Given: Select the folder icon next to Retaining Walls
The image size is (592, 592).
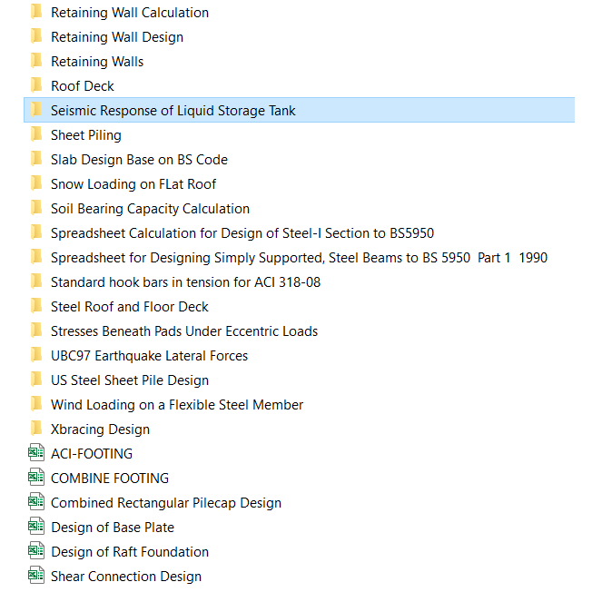Looking at the screenshot, I should (x=36, y=61).
